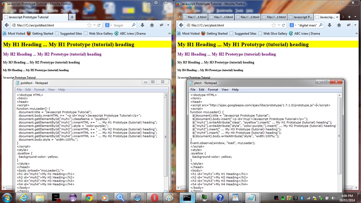
Task: Open the Windows Start menu
Action: tap(7, 197)
